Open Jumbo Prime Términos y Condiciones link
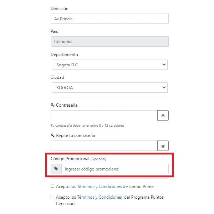Image resolution: width=214 pixels, height=214 pixels. point(99,187)
